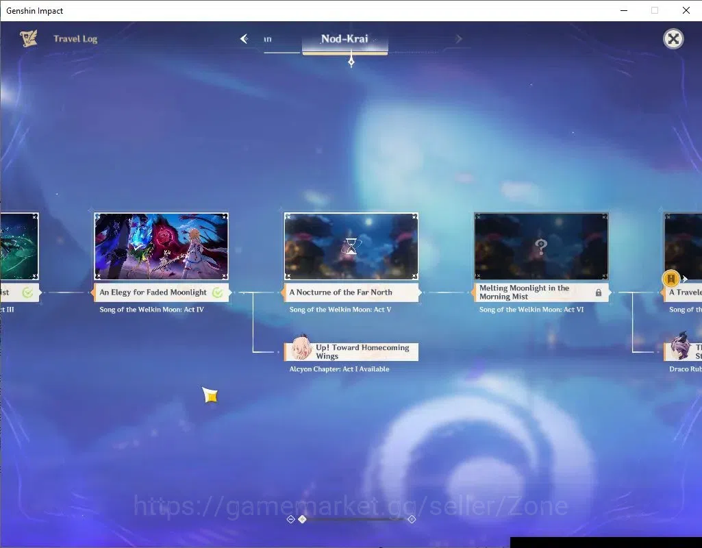Image resolution: width=702 pixels, height=548 pixels.
Task: Click the diamond handle on the bottom timeline slider
Action: point(302,519)
